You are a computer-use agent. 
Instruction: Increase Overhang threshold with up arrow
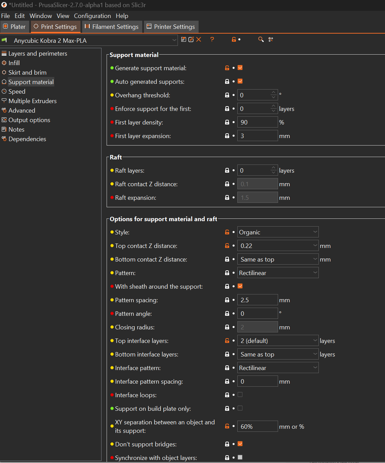click(274, 93)
